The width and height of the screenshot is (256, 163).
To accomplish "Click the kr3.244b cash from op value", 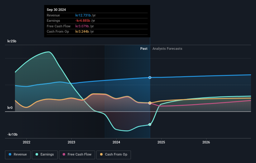I will point(82,32).
